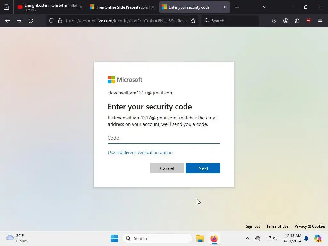Image resolution: width=328 pixels, height=246 pixels.
Task: Minimize the Firefox window
Action: 291,7
